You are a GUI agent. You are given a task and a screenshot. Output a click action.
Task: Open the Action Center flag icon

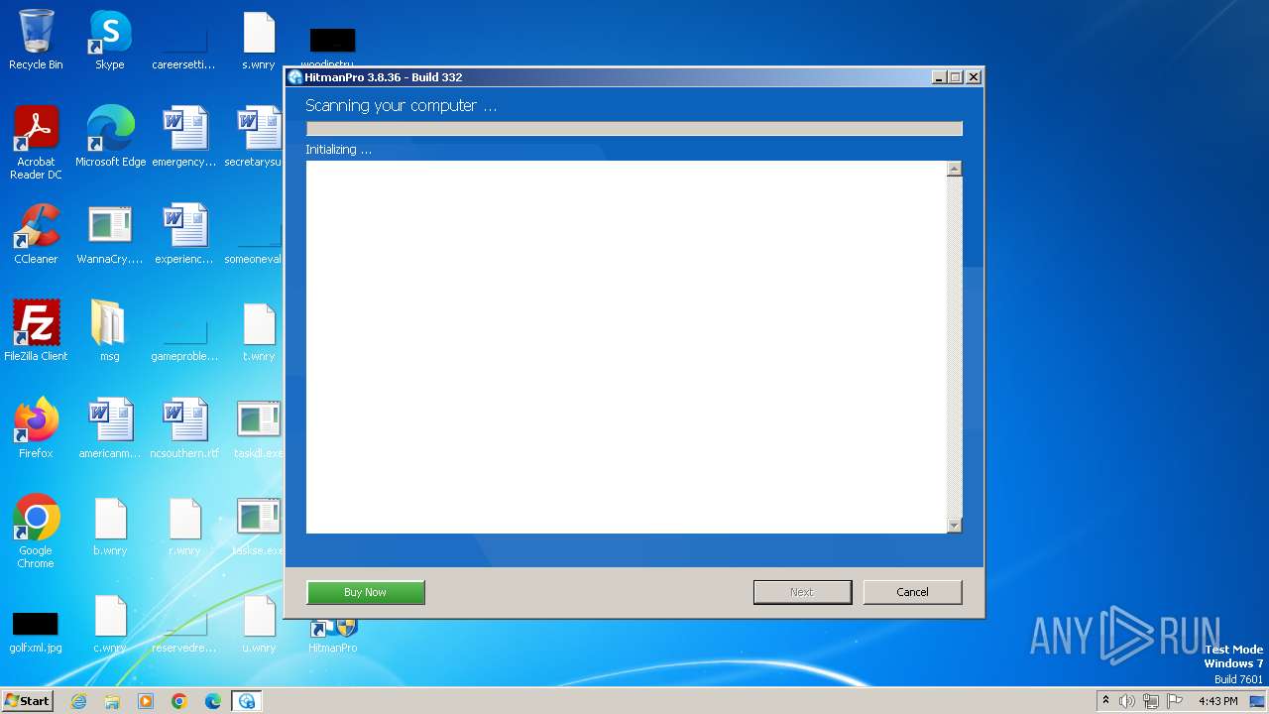(1175, 701)
